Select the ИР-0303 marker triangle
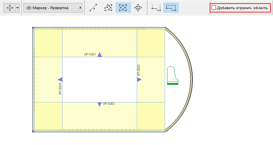Image resolution: width=273 pixels, height=145 pixels. pos(99,104)
